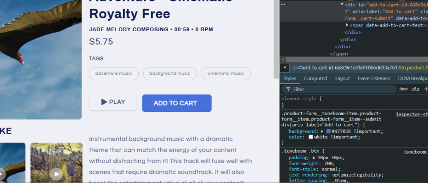Screen dimensions: 428x183
Task: Toggle the :hov element state panel
Action: [x=403, y=89]
